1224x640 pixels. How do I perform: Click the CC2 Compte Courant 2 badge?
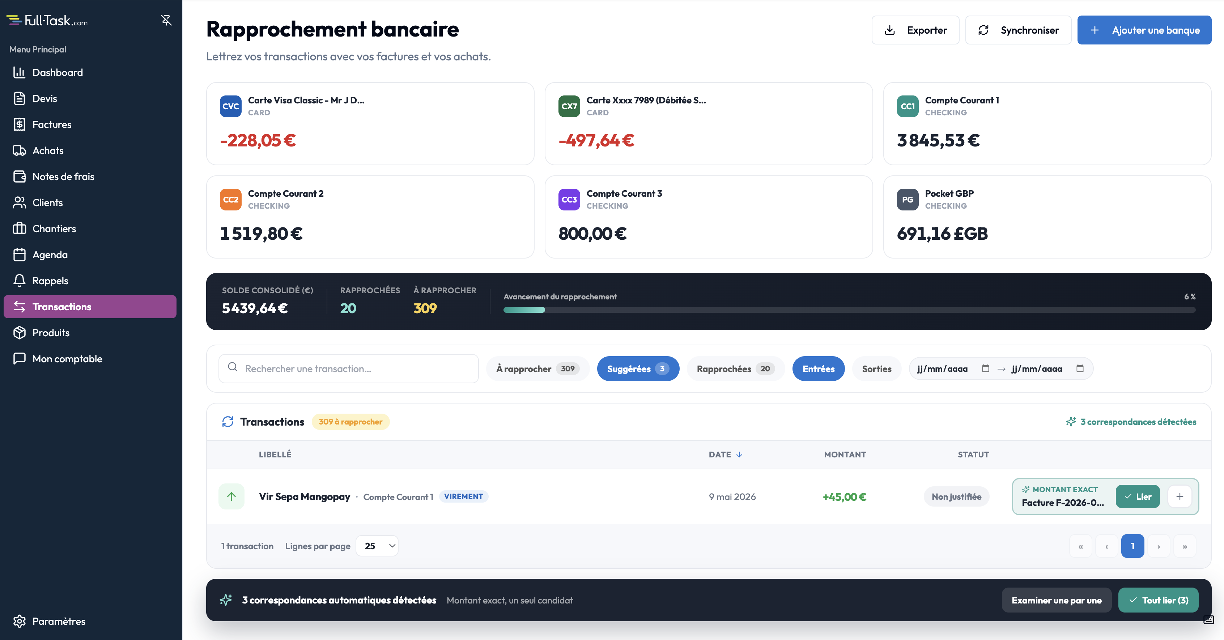click(230, 200)
